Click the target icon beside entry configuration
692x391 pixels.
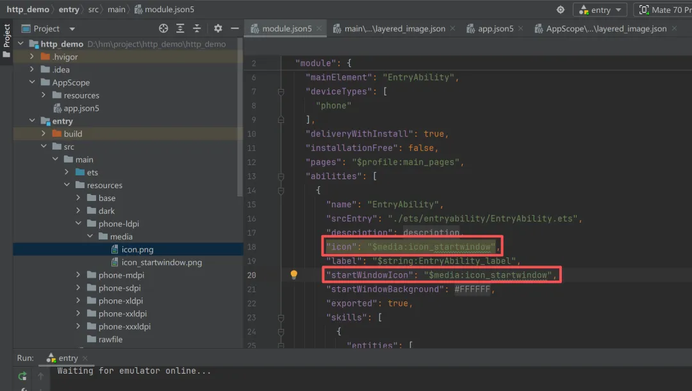561,10
